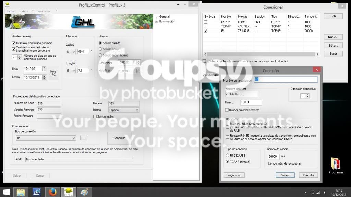The height and width of the screenshot is (197, 351).
Task: Click the volume speaker tray icon
Action: click(x=325, y=193)
